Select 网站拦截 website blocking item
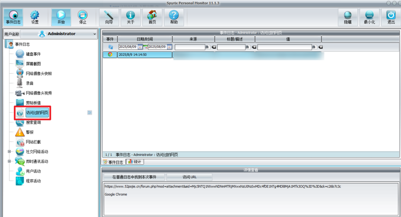401x217 pixels. pyautogui.click(x=33, y=142)
